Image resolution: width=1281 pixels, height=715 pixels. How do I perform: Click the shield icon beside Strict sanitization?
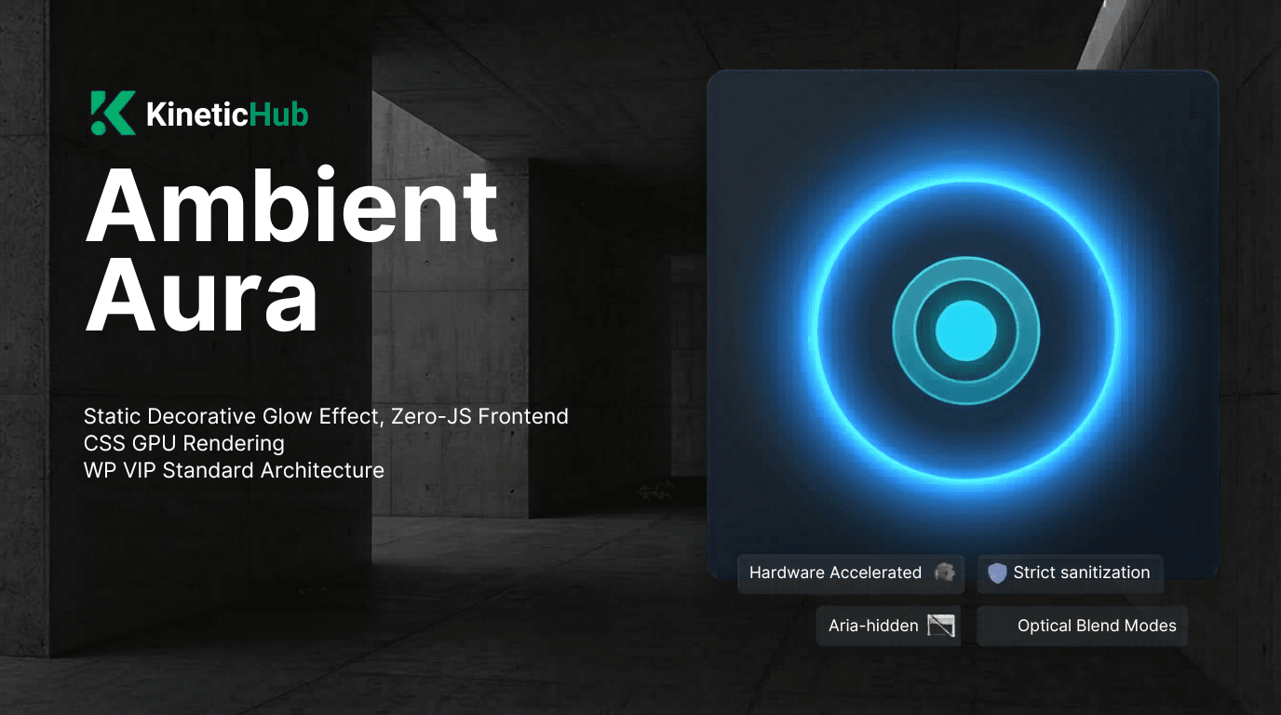pos(997,573)
